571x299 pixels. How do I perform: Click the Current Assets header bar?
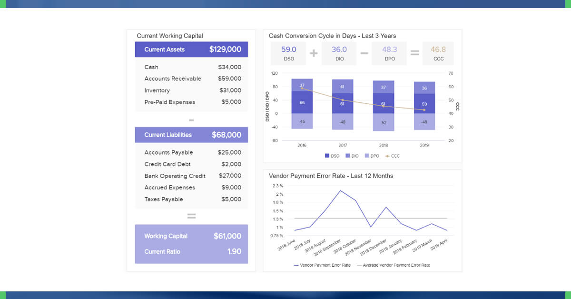(x=191, y=50)
